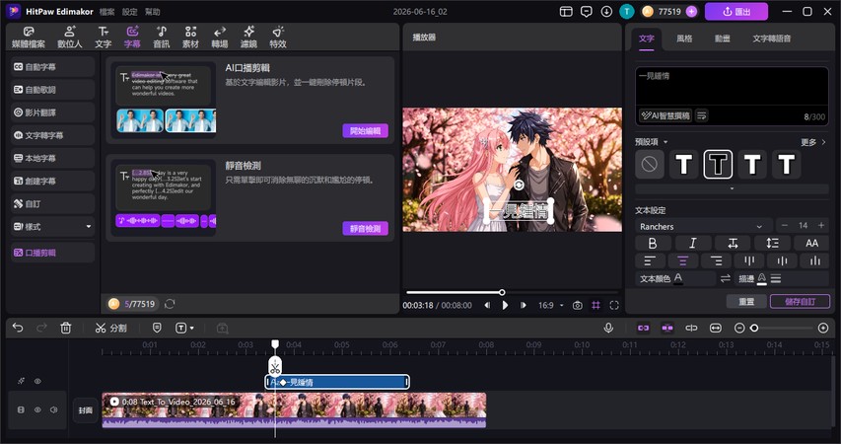Viewport: 841px width, 444px height.
Task: Align text left
Action: [650, 260]
